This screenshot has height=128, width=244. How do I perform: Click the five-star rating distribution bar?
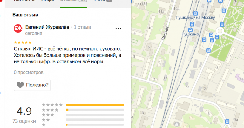coord(95,105)
